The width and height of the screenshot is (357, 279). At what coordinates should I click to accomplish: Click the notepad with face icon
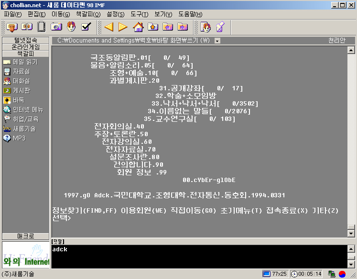click(206, 27)
